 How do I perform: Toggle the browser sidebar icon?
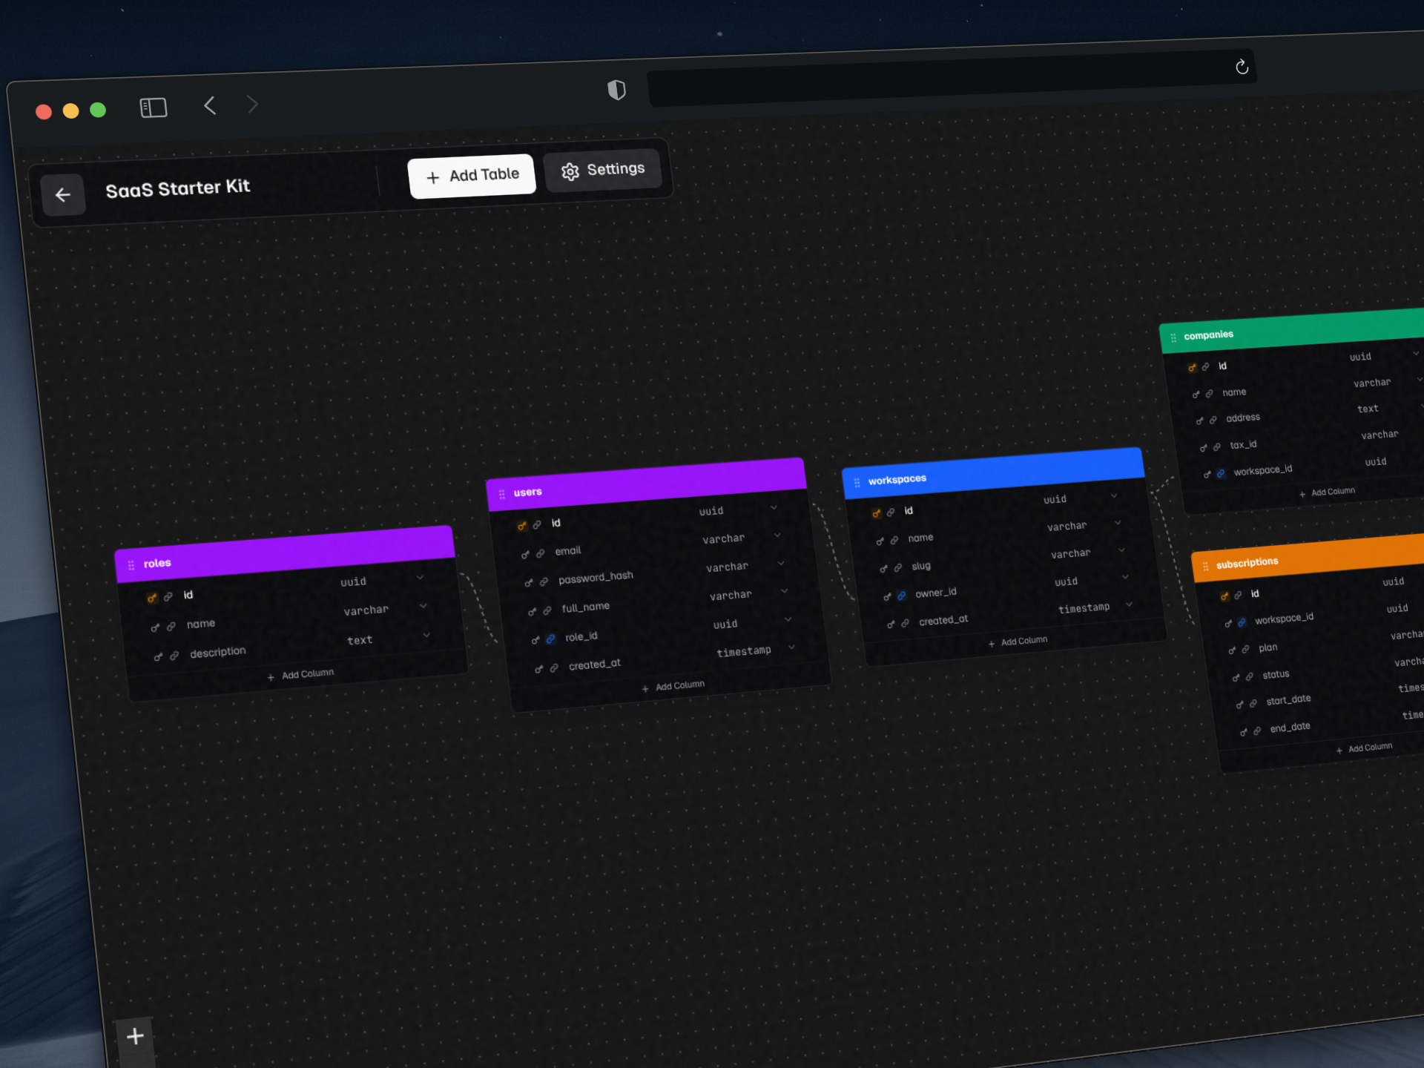coord(154,108)
